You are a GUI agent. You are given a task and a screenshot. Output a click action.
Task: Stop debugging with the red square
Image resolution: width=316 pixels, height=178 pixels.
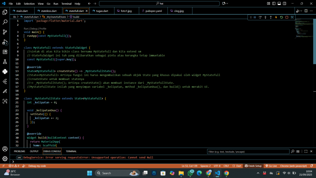287,17
